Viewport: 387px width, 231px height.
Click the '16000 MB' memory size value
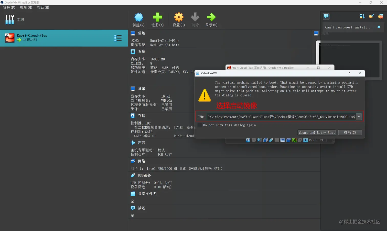pos(157,59)
